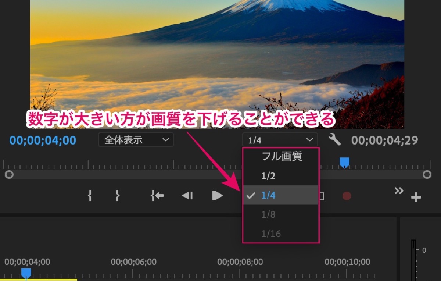Click the timeline's blue playhead marker

(x=26, y=273)
